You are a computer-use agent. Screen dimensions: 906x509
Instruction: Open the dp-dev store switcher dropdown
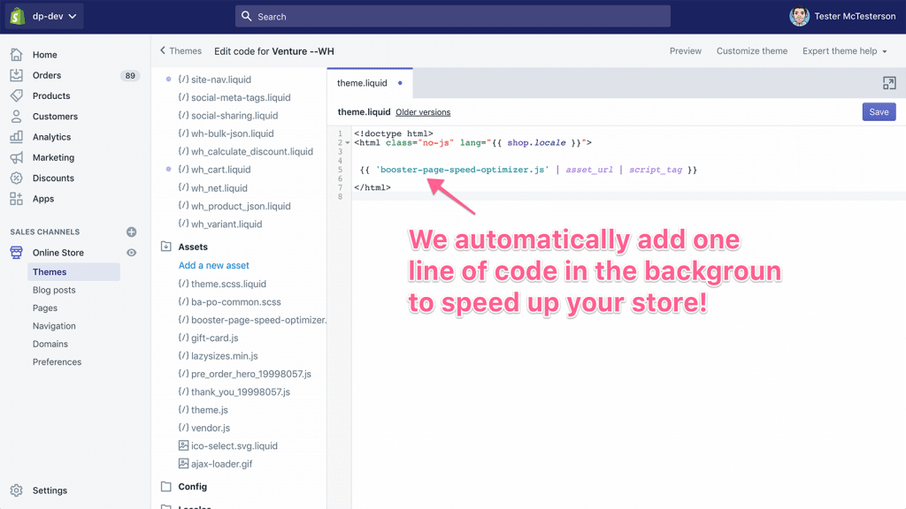(54, 16)
